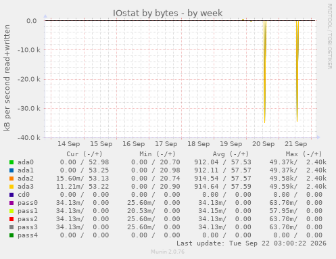Click the ada1 blue legend swatch
This screenshot has height=259, width=336.
click(11, 170)
